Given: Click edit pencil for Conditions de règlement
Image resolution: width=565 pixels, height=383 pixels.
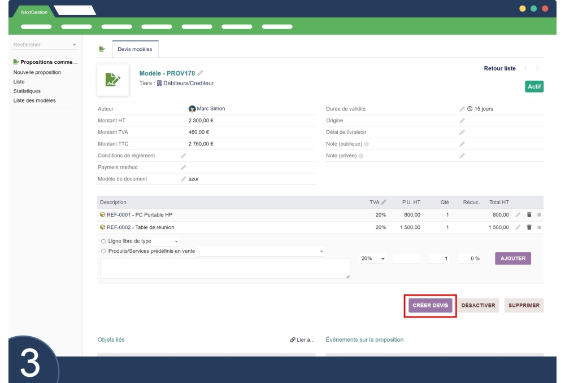Looking at the screenshot, I should click(183, 155).
